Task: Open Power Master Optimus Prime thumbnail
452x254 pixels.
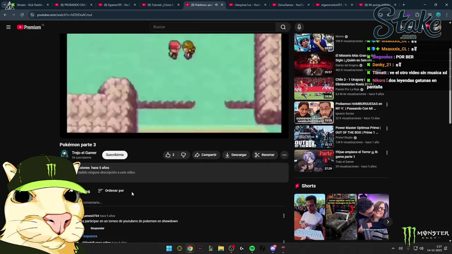Action: tap(314, 137)
